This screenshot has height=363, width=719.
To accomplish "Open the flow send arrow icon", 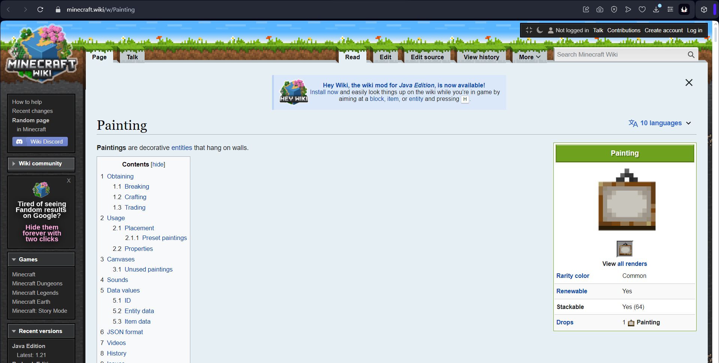I will 628,9.
